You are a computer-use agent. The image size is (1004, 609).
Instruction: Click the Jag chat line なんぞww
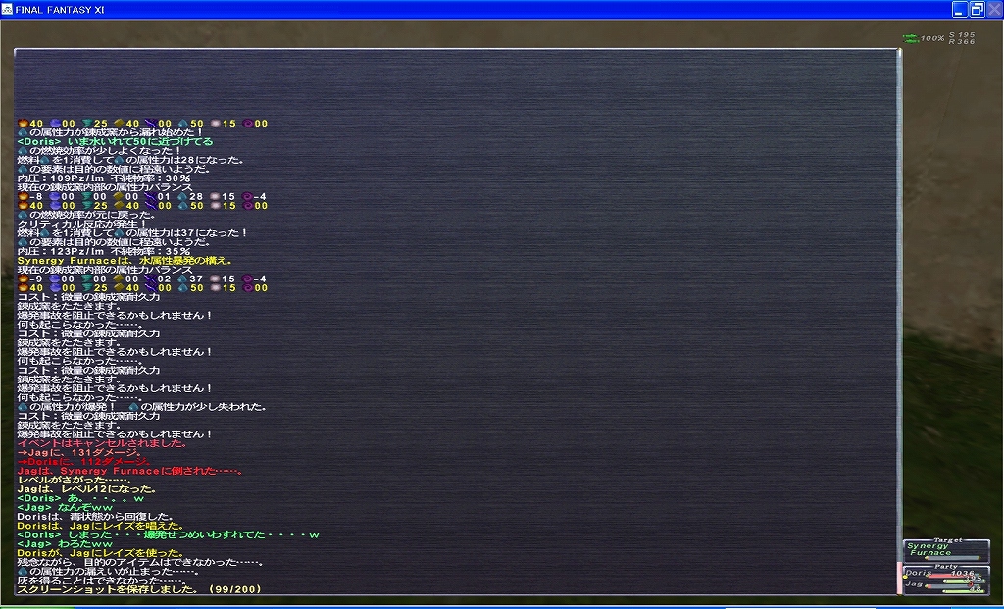pyautogui.click(x=66, y=507)
